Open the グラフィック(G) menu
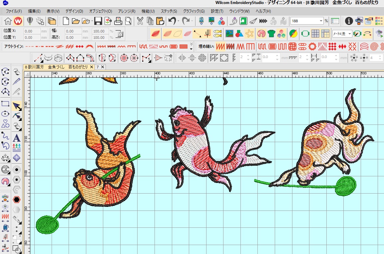 coord(194,11)
